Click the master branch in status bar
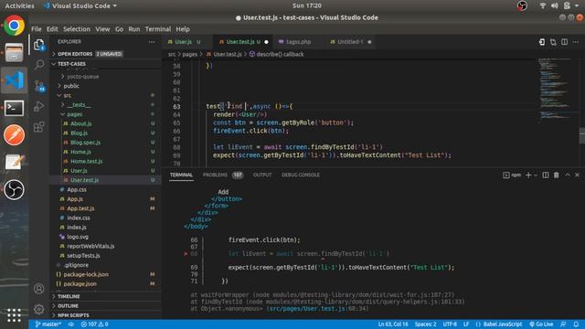The image size is (585, 329). (x=48, y=324)
